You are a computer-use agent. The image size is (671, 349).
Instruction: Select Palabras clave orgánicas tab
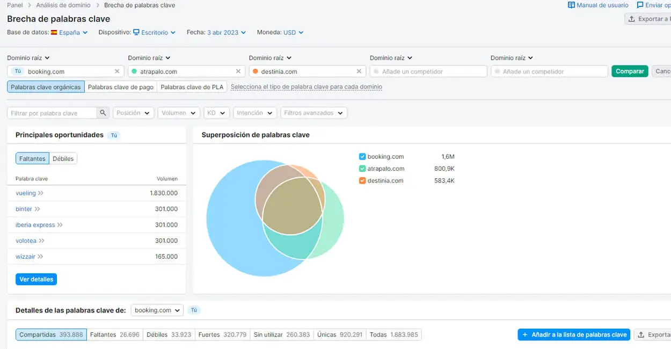[x=46, y=87]
